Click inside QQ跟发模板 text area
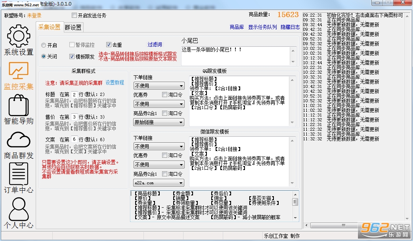Viewport: 413px width, 241px height. click(239, 101)
